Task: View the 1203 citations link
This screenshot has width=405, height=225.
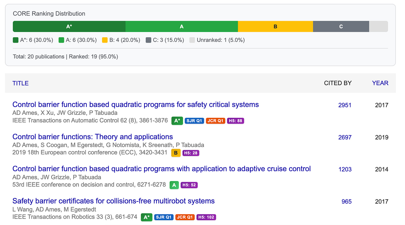Action: (345, 169)
